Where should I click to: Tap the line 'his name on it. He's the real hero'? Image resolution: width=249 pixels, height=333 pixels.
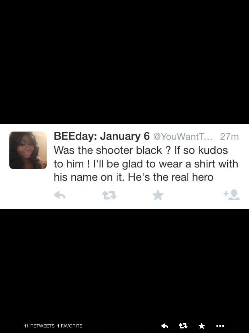tap(134, 177)
